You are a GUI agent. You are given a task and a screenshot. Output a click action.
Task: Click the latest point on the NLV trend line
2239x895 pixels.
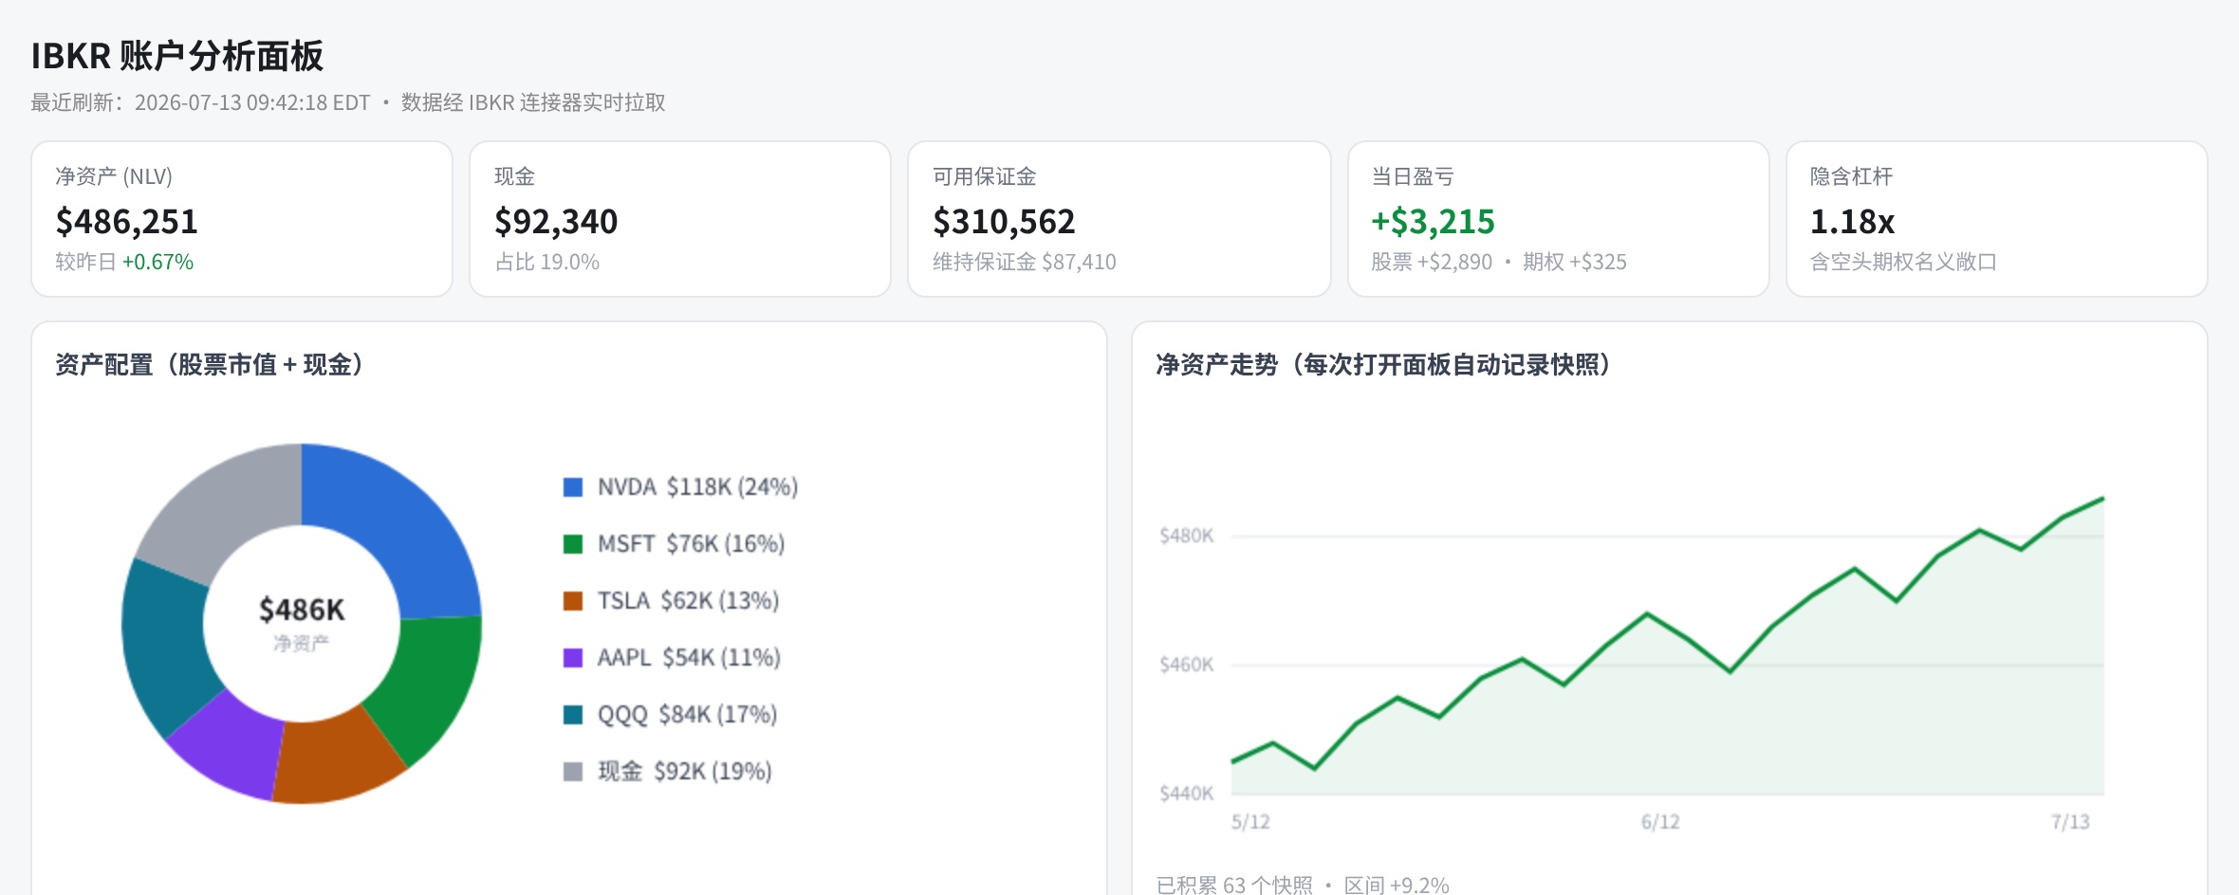click(x=2103, y=498)
